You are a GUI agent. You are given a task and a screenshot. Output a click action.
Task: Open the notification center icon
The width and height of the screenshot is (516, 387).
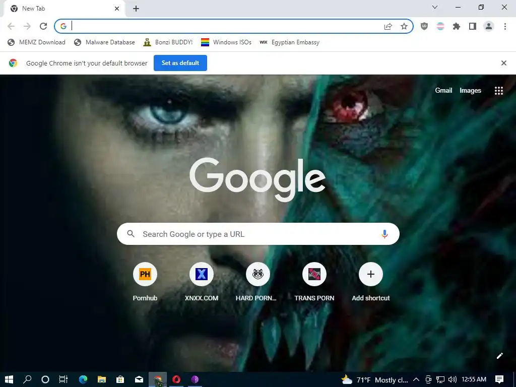(x=499, y=379)
